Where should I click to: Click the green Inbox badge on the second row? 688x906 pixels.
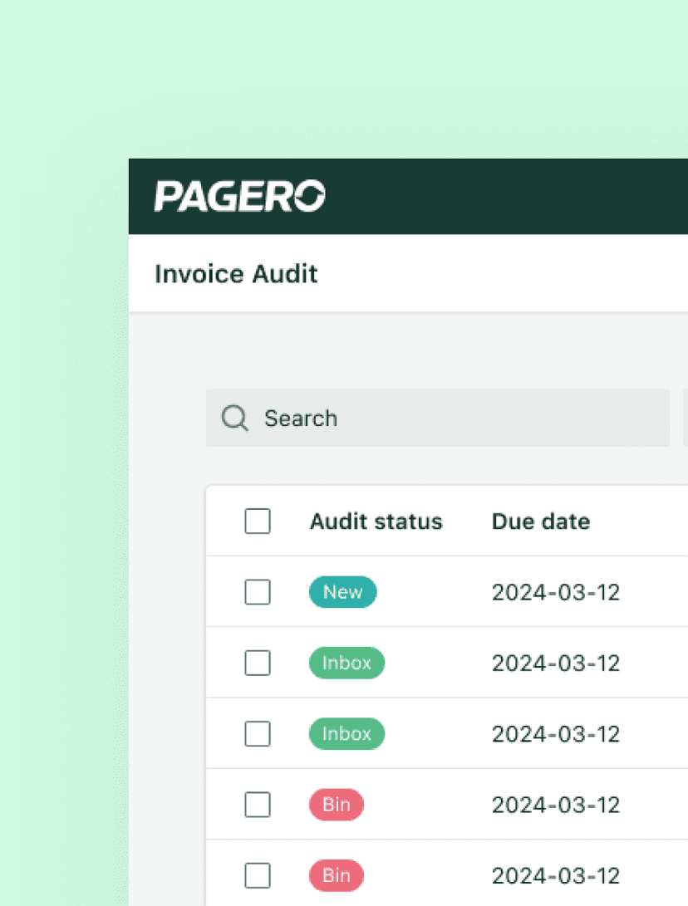(346, 663)
